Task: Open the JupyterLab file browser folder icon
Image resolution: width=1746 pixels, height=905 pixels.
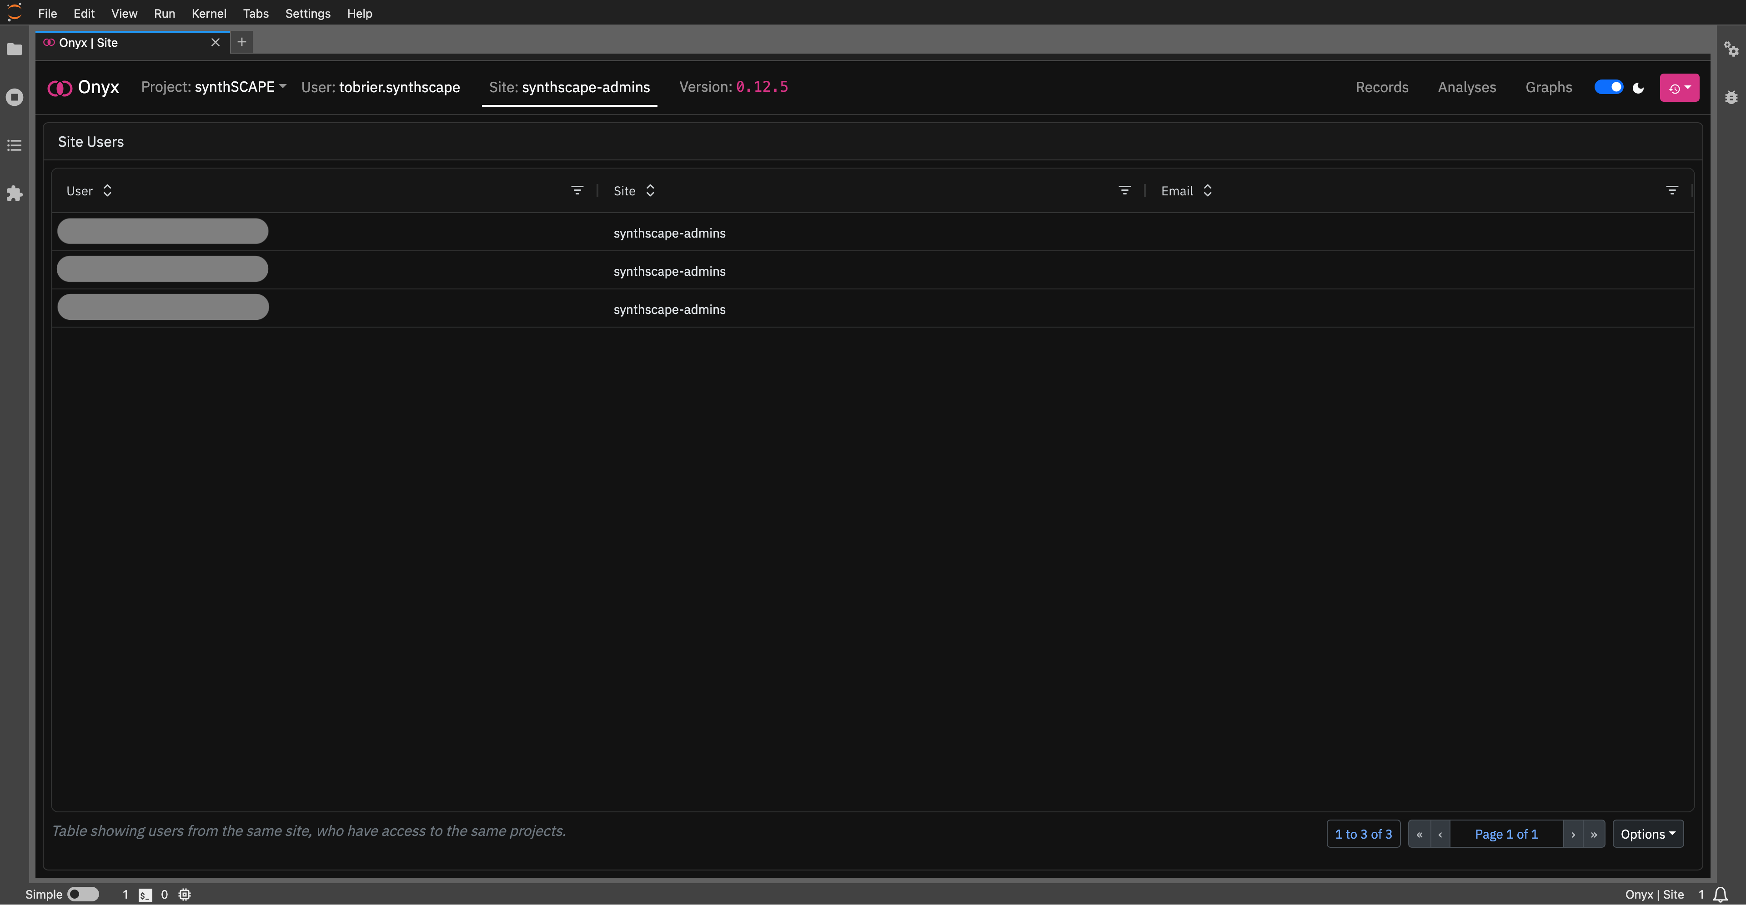Action: [x=14, y=50]
